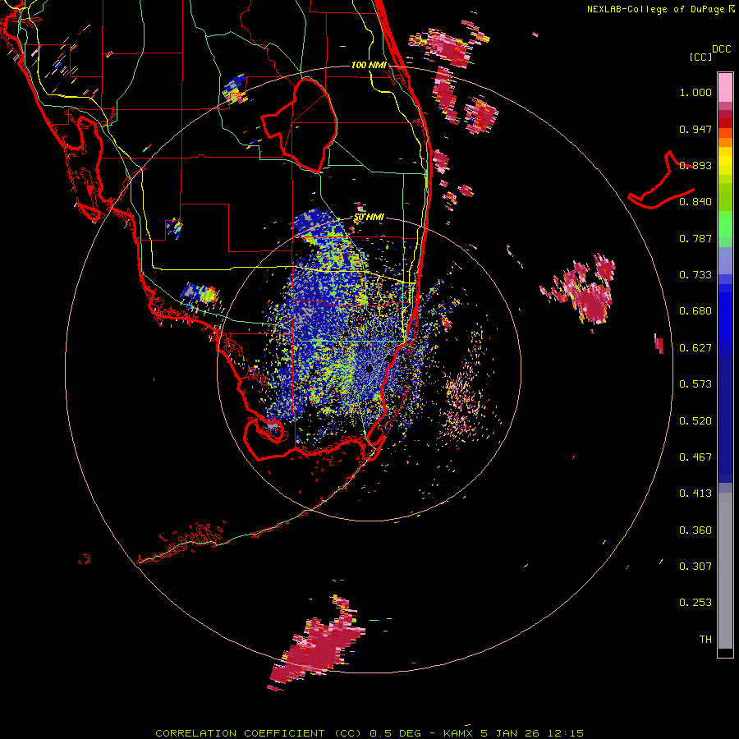Select the 0.307 scale value
This screenshot has width=739, height=739.
click(x=695, y=567)
